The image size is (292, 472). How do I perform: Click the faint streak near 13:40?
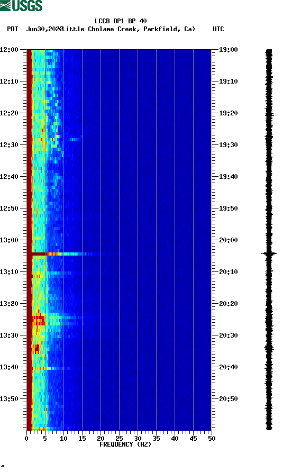(x=51, y=368)
